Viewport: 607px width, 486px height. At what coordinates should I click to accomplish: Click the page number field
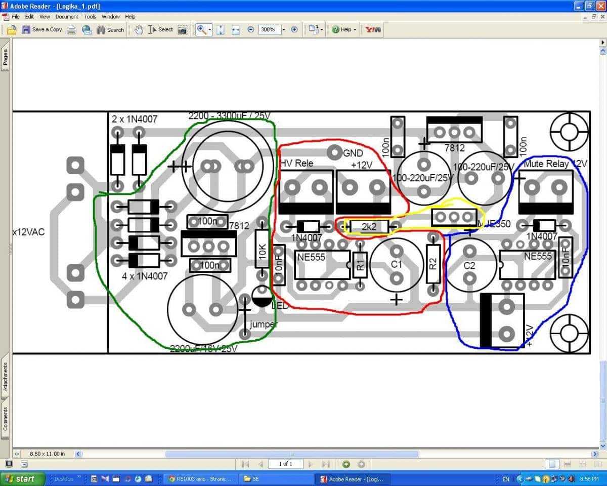[x=285, y=464]
